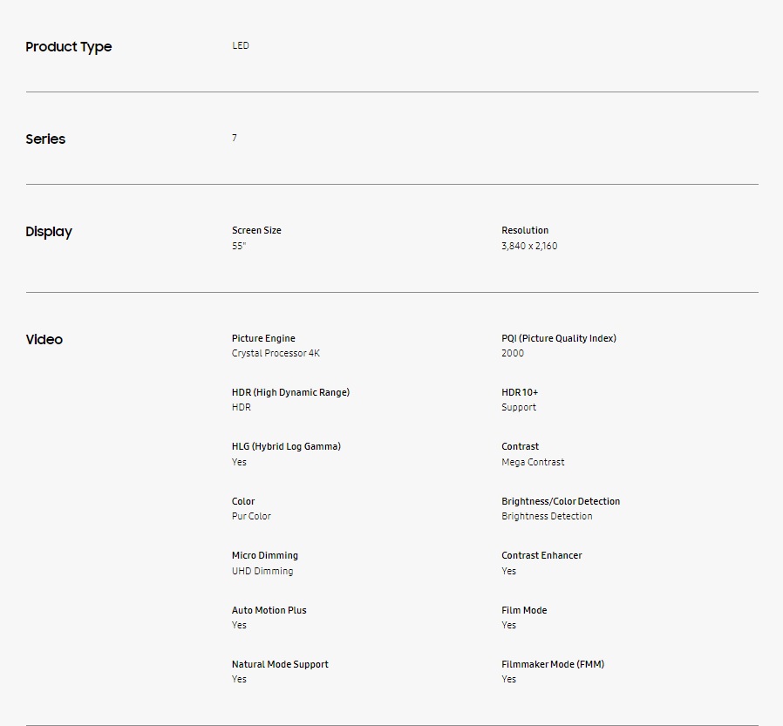Click the PQI (Picture Quality Index) label
783x726 pixels.
click(559, 338)
